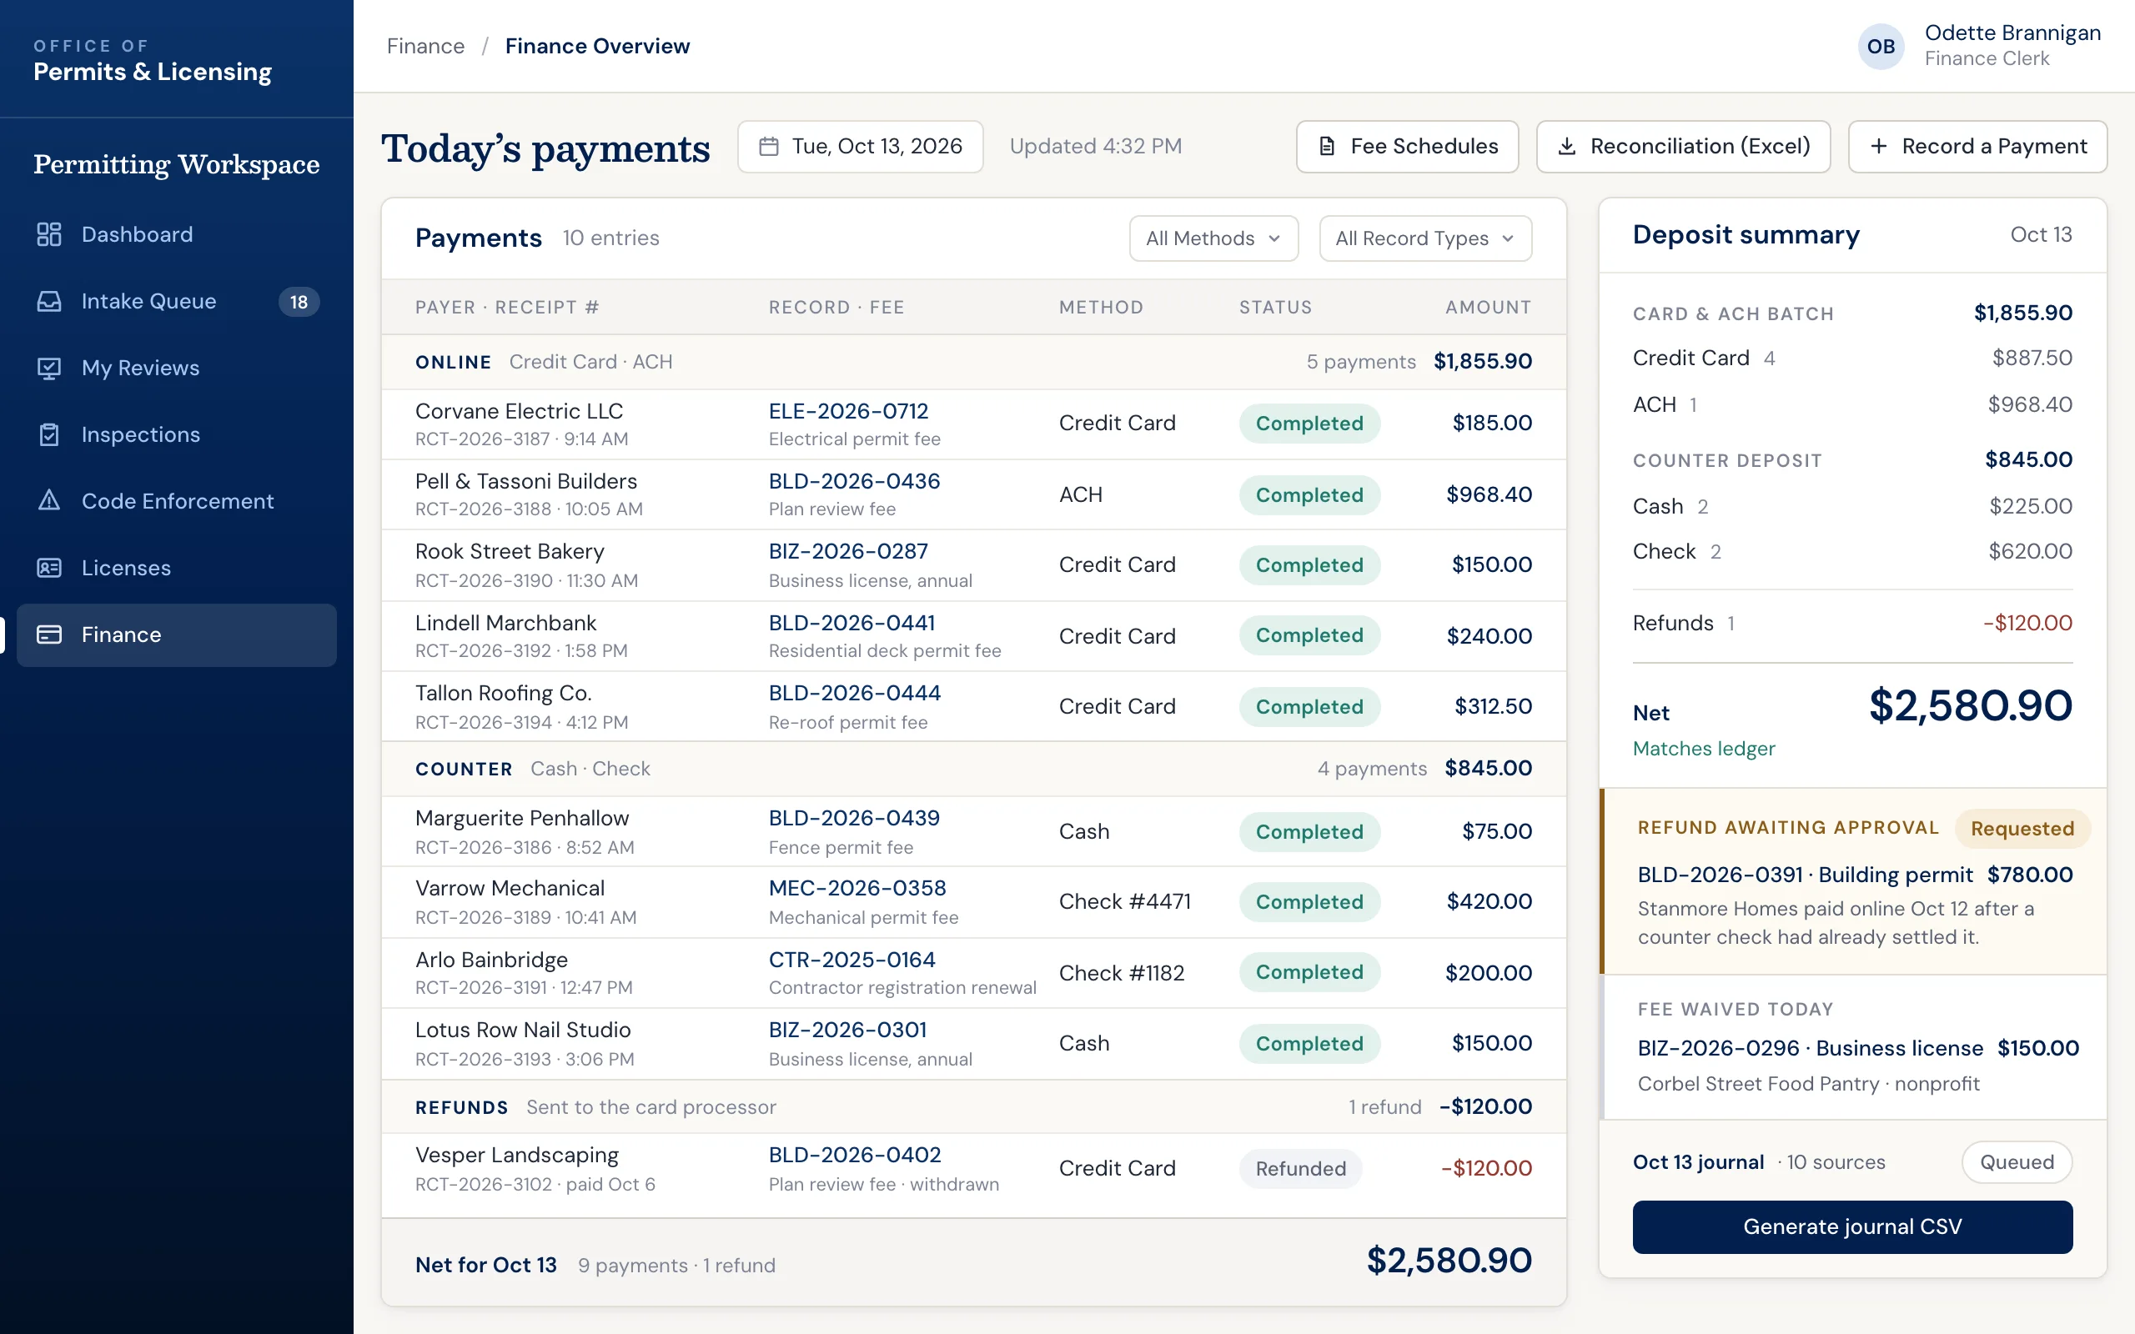Open record BLD-2026-0444
Screen dimensions: 2135x1334
pos(854,693)
